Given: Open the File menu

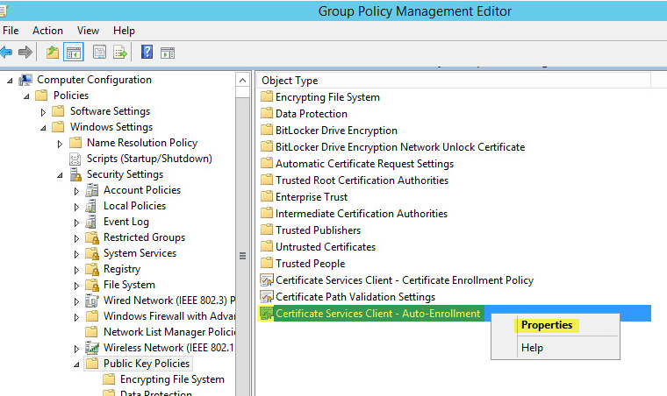Looking at the screenshot, I should 11,31.
